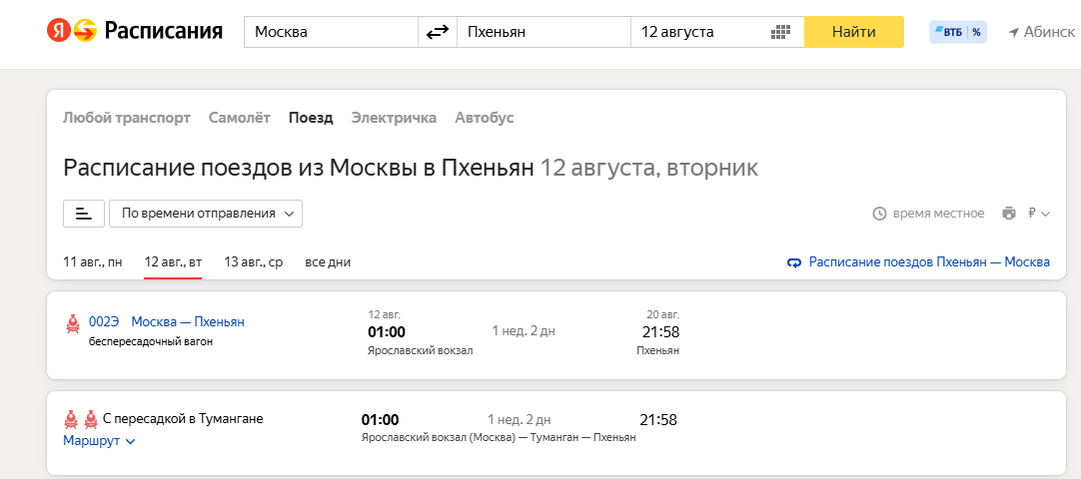1081x479 pixels.
Task: Click the train icon beside 002Э
Action: [72, 323]
